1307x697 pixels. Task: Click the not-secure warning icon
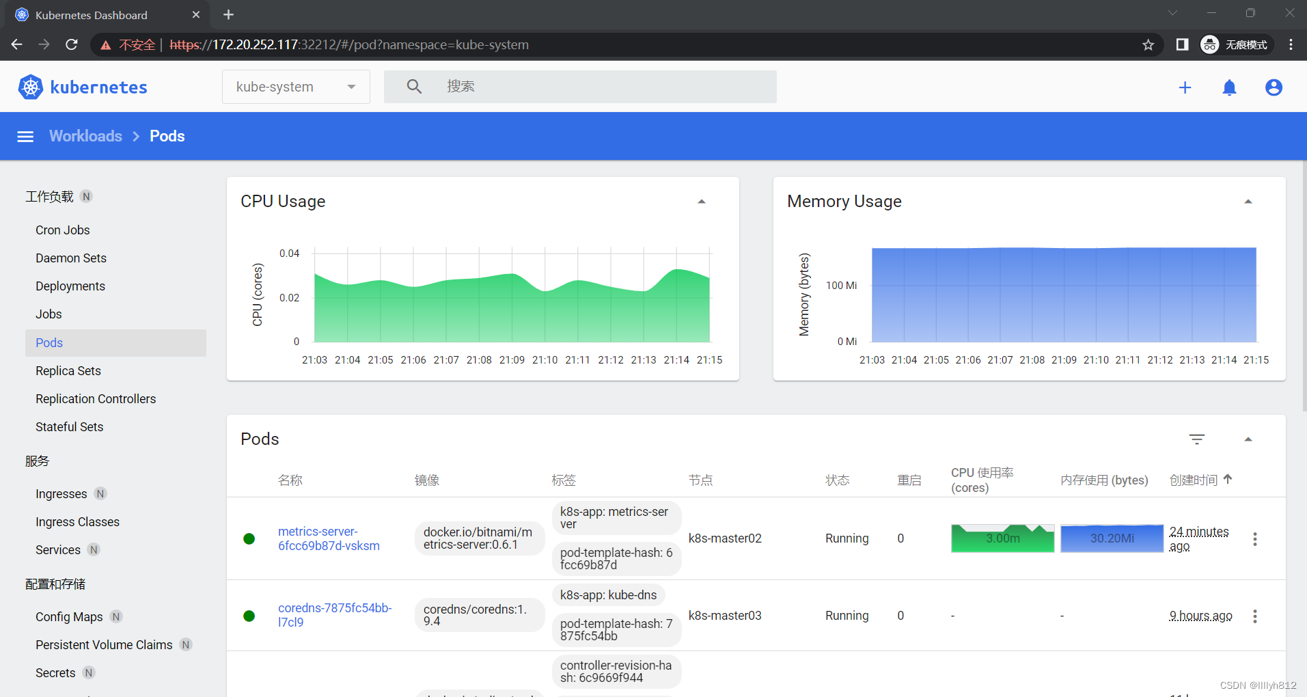click(x=106, y=45)
